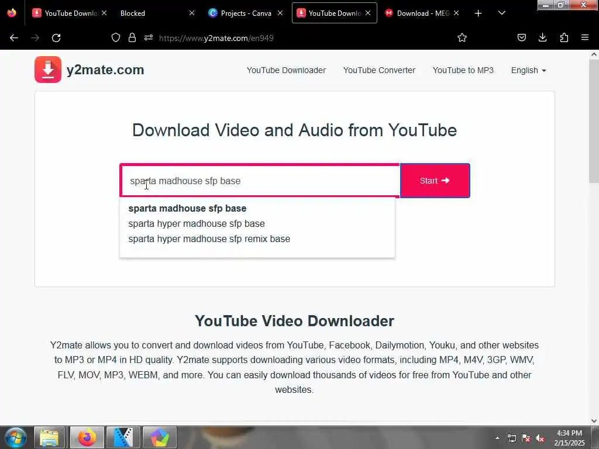599x449 pixels.
Task: Click the page scrollbar up arrow
Action: tap(594, 54)
